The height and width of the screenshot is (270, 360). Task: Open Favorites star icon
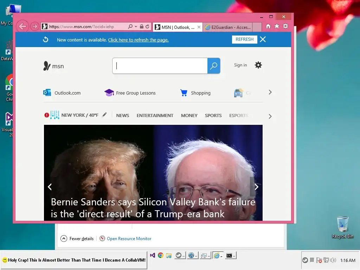[277, 26]
